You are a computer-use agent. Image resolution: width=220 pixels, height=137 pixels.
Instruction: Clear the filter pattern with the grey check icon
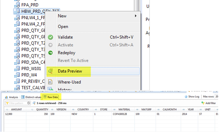pyautogui.click(x=29, y=103)
